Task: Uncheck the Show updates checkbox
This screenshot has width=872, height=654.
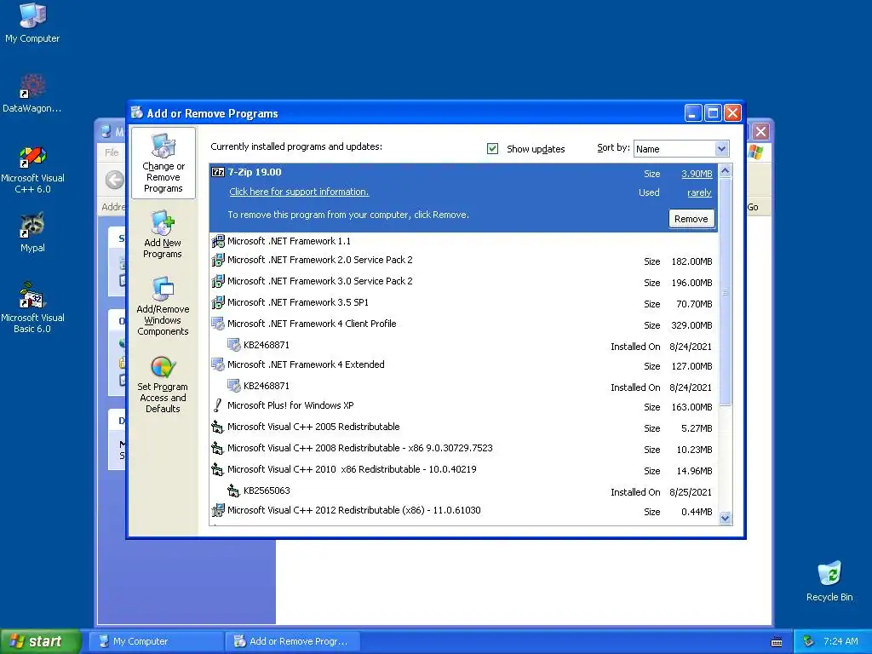Action: pos(492,148)
